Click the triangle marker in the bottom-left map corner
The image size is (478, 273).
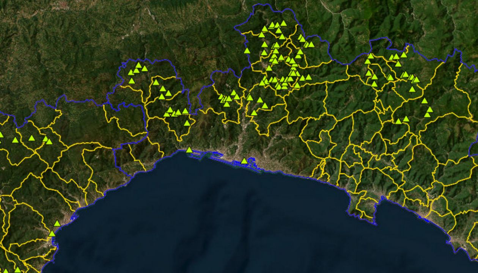coord(17,270)
